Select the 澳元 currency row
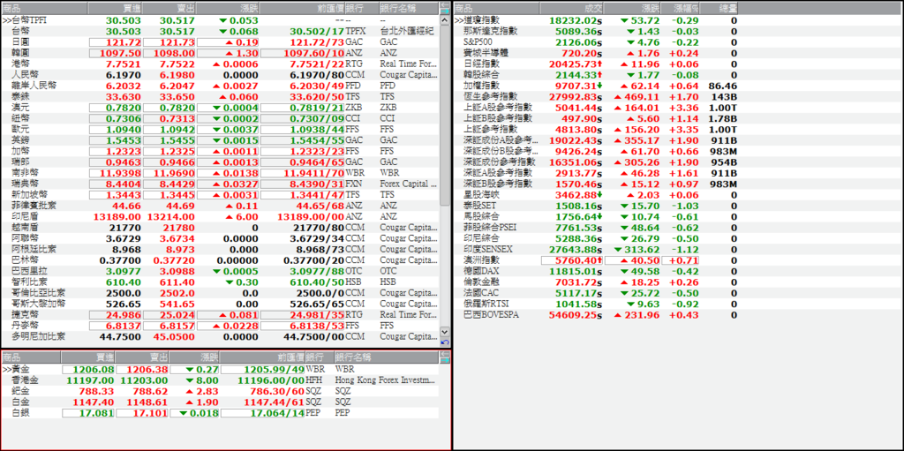 pyautogui.click(x=220, y=108)
